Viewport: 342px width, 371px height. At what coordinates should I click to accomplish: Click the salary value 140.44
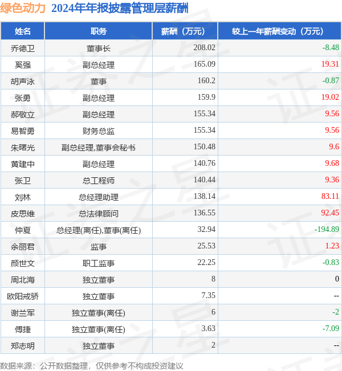point(205,180)
